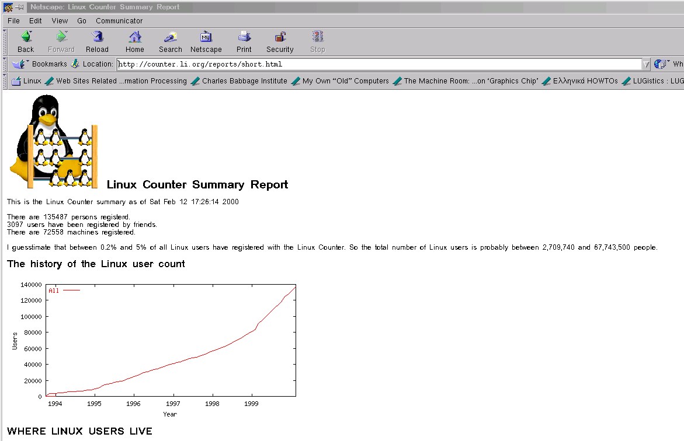Open the URL history dropdown arrow
Viewport: 684px width, 441px height.
(646, 64)
